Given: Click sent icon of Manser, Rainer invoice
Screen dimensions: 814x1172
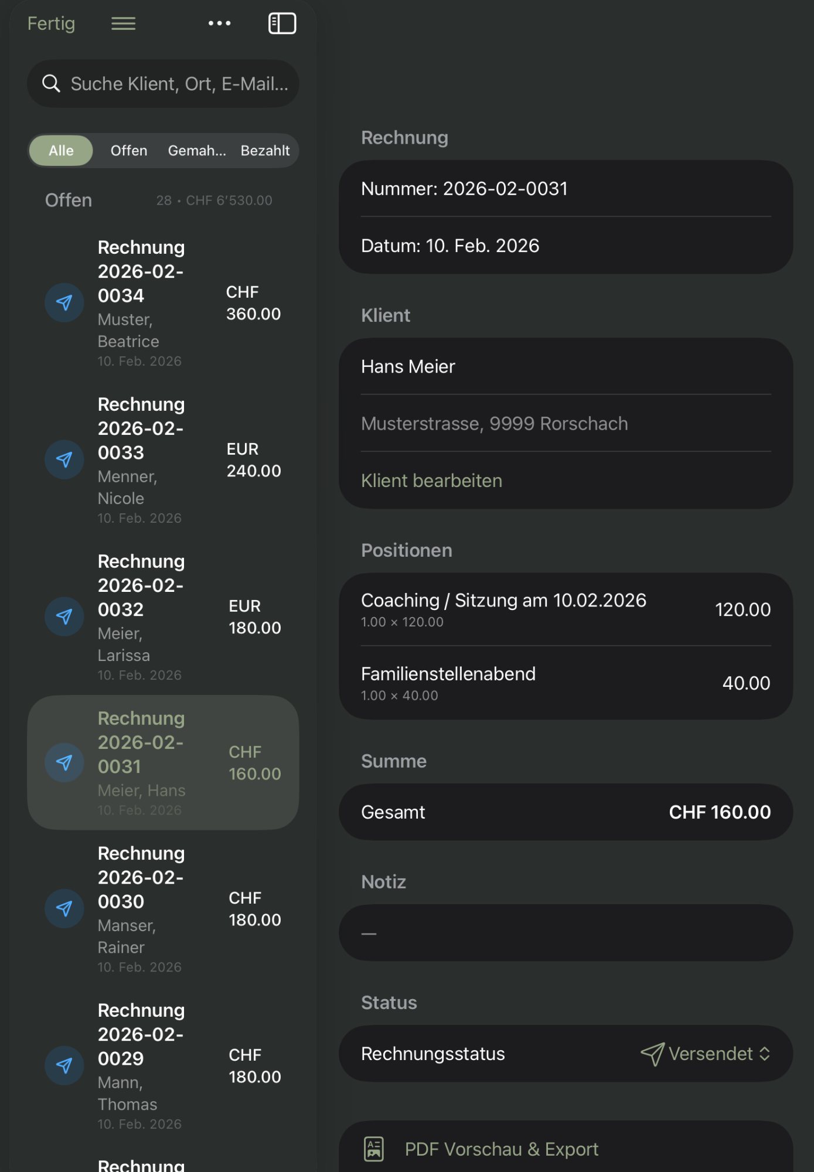Looking at the screenshot, I should pyautogui.click(x=64, y=909).
